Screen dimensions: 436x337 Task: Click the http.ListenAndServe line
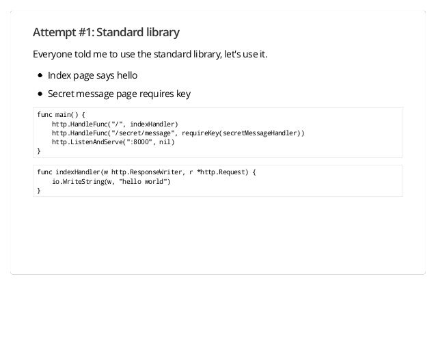tap(113, 142)
